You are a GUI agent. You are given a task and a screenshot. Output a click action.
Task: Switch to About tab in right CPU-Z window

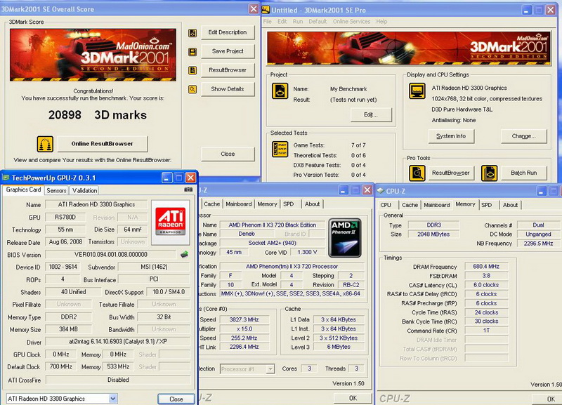click(x=510, y=205)
